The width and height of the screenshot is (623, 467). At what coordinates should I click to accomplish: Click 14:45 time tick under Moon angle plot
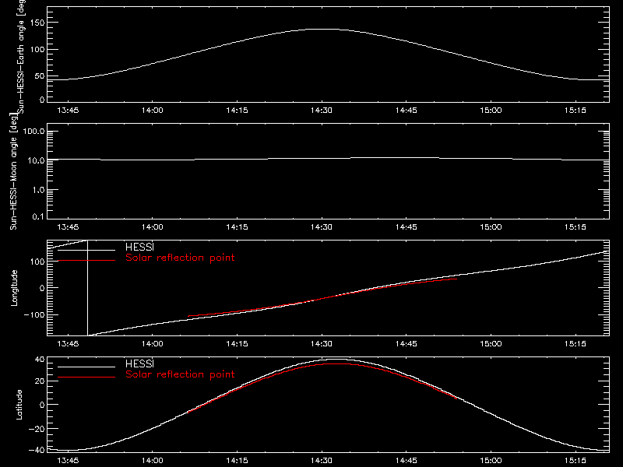[406, 226]
